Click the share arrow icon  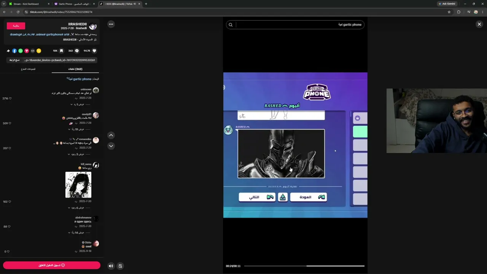8,51
